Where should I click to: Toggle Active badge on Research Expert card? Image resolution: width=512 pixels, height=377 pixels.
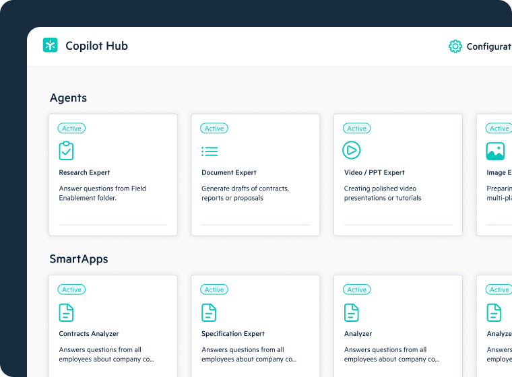click(71, 129)
